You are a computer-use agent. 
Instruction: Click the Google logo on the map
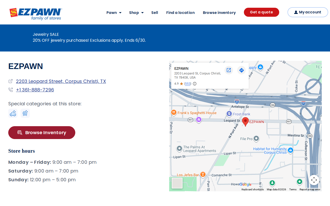(x=245, y=184)
